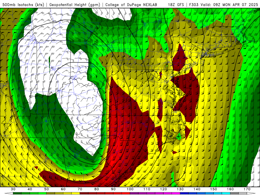Click the '500mb Isotachs (kts)' title text
The width and height of the screenshot is (260, 195).
[x=23, y=5]
